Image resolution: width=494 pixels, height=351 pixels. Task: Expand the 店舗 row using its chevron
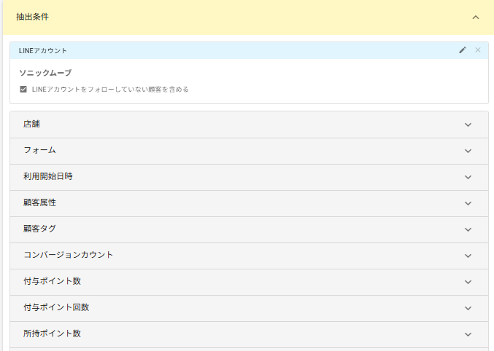(468, 125)
